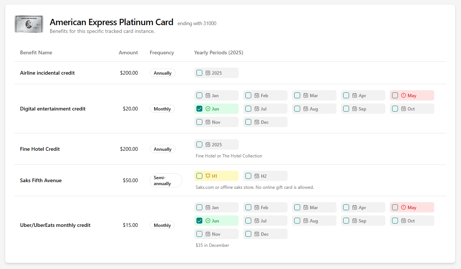The height and width of the screenshot is (269, 461).
Task: Click the green check-circle icon for Digital entertainment Jun
Action: [x=208, y=109]
